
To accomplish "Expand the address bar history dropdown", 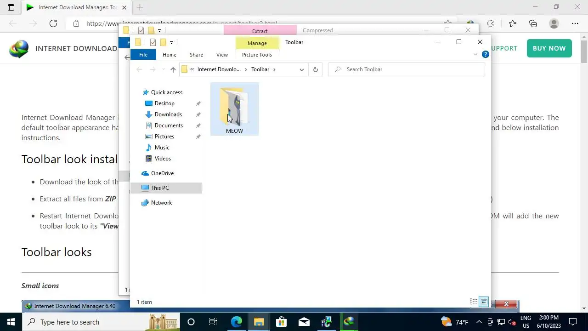I will coord(301,69).
